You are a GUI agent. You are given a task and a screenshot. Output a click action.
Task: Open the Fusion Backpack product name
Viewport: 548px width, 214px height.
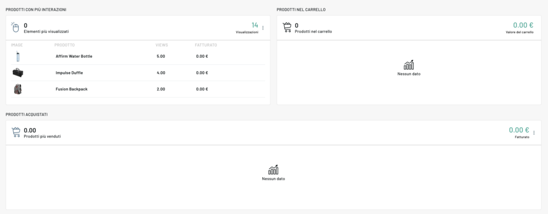[x=71, y=89]
